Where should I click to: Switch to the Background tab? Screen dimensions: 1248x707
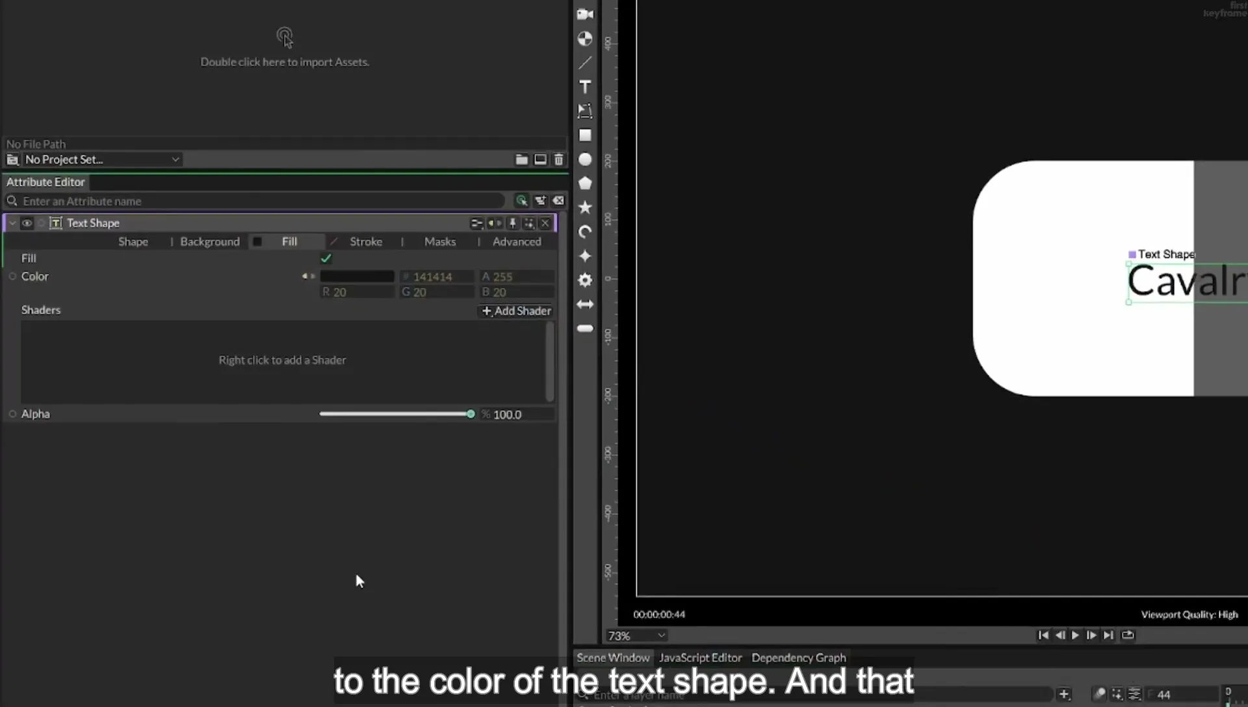(x=210, y=242)
